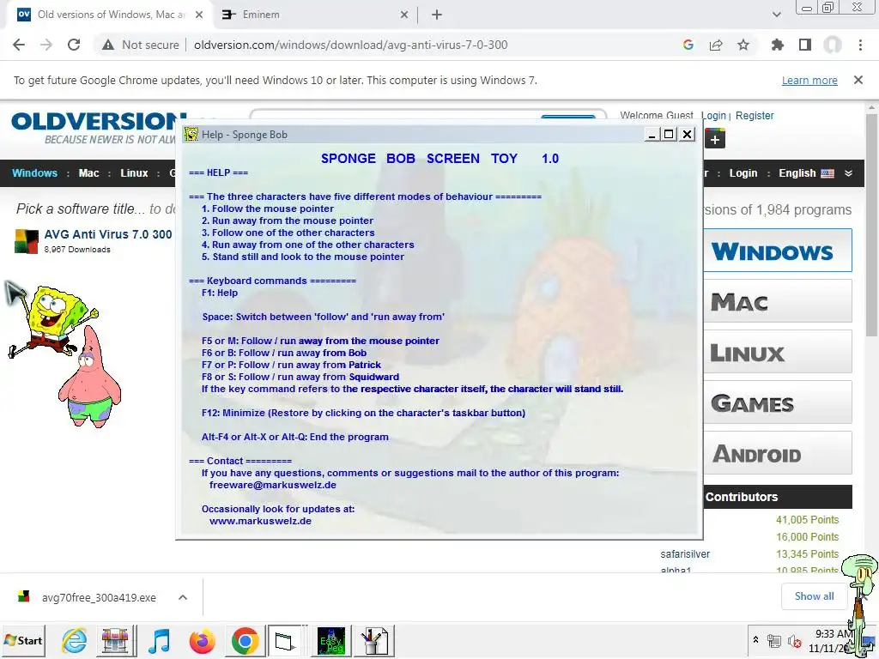
Task: Click the Google icon in address bar
Action: pyautogui.click(x=688, y=45)
